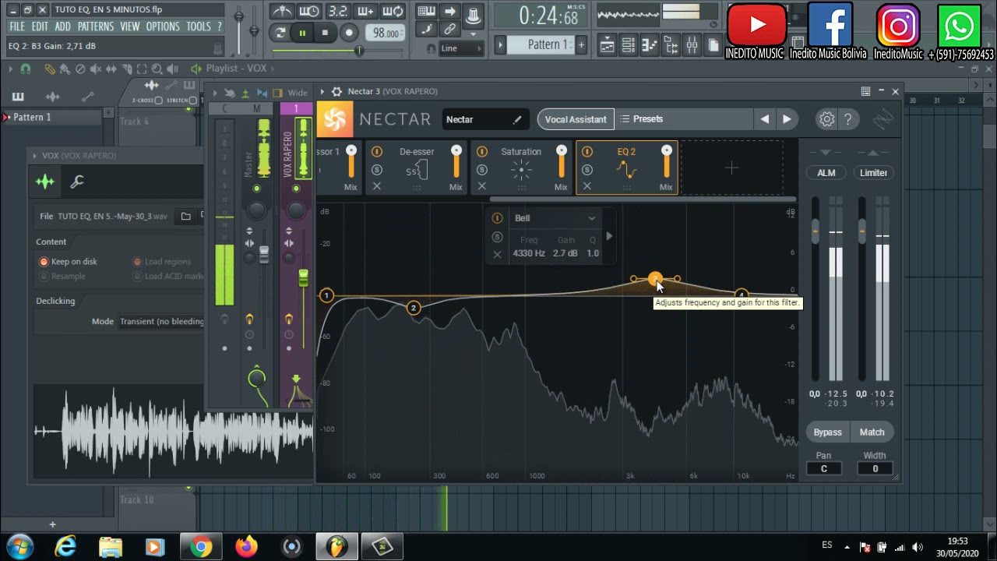Toggle power of Saturation module
Image resolution: width=997 pixels, height=561 pixels.
(482, 151)
